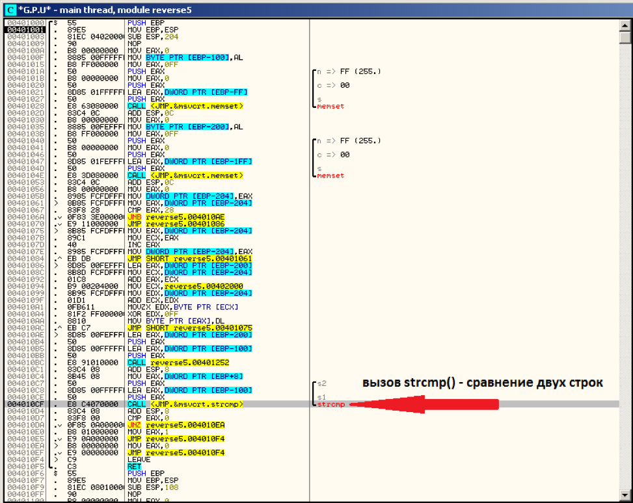
Task: Select MOVZX EDX,BYTE PTR [ECX] instruction
Action: point(183,307)
